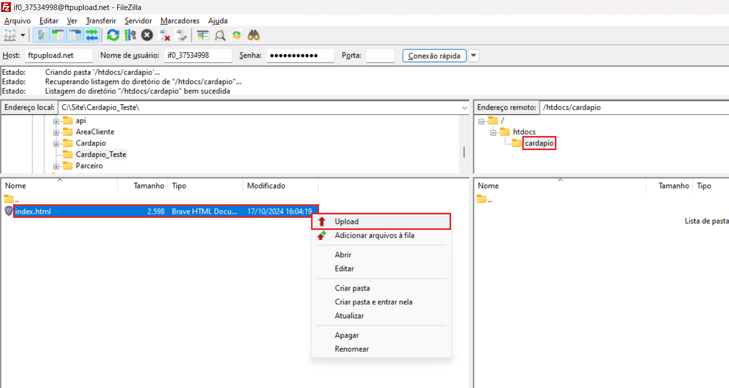Open the Site Manager icon
The height and width of the screenshot is (388, 729).
[10, 35]
